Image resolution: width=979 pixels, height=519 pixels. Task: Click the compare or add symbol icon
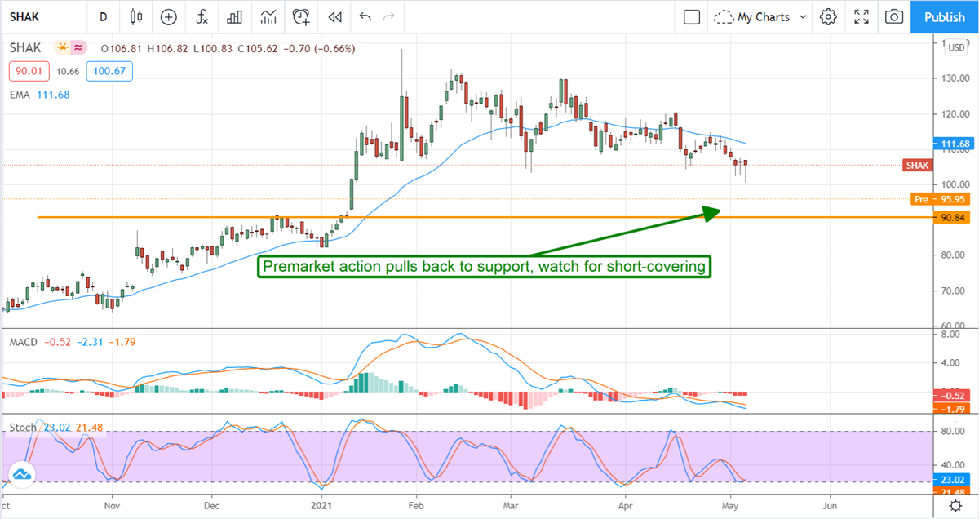click(x=168, y=16)
